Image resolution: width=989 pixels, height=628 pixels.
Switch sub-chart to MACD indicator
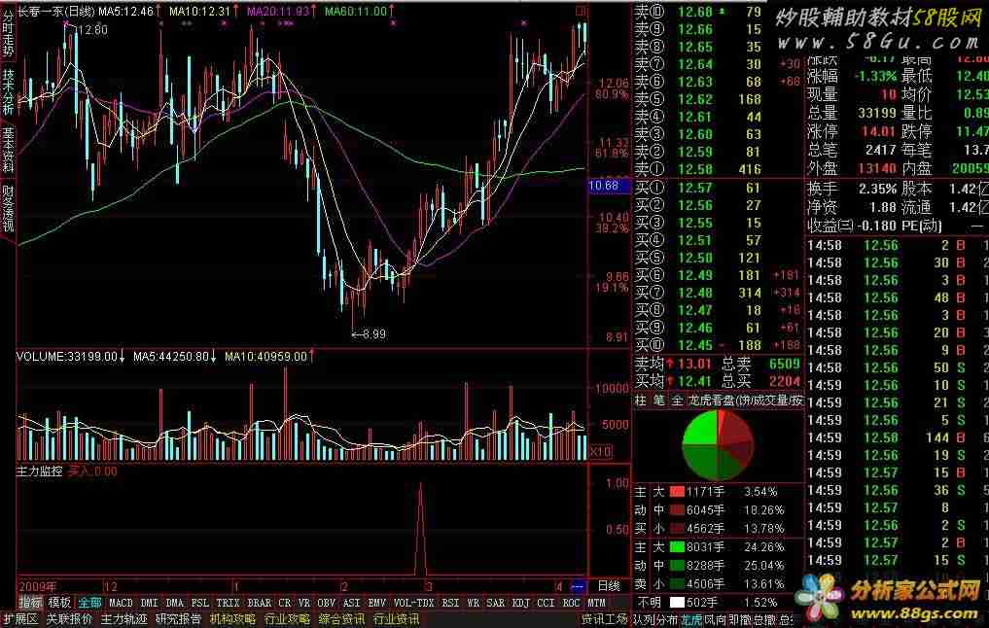[122, 603]
